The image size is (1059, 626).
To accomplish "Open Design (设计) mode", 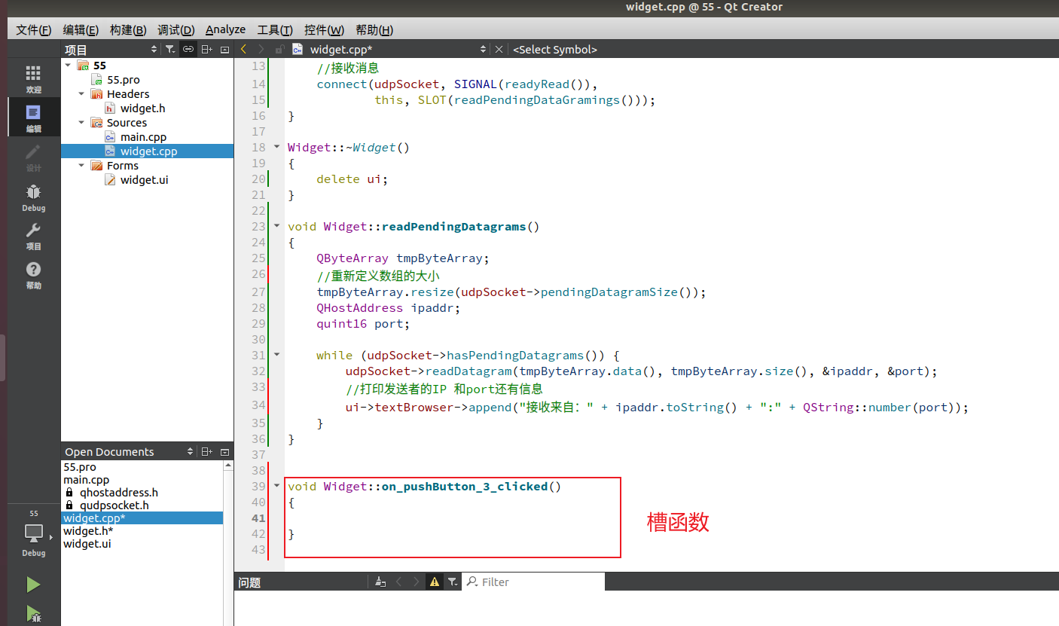I will click(33, 157).
